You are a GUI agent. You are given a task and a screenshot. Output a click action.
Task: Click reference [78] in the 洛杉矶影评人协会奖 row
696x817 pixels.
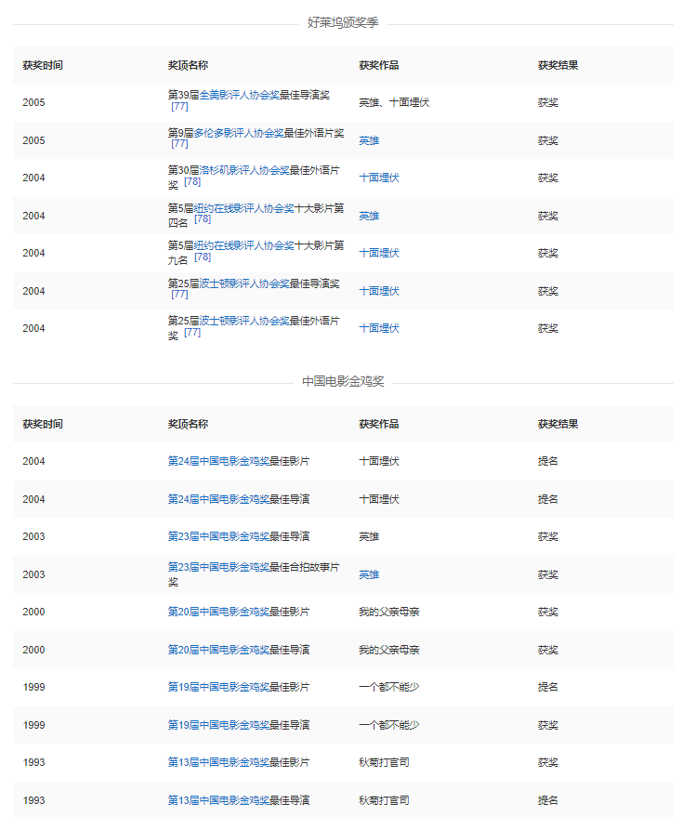click(x=191, y=182)
